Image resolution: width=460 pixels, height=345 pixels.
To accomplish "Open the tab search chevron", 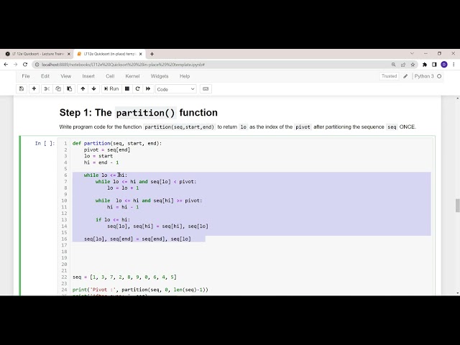I will (x=412, y=53).
